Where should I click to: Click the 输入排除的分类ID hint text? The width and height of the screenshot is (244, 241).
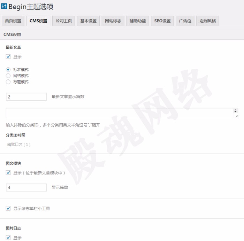pos(53,125)
